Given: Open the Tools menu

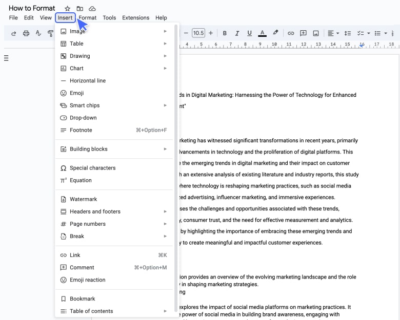Looking at the screenshot, I should (x=109, y=18).
